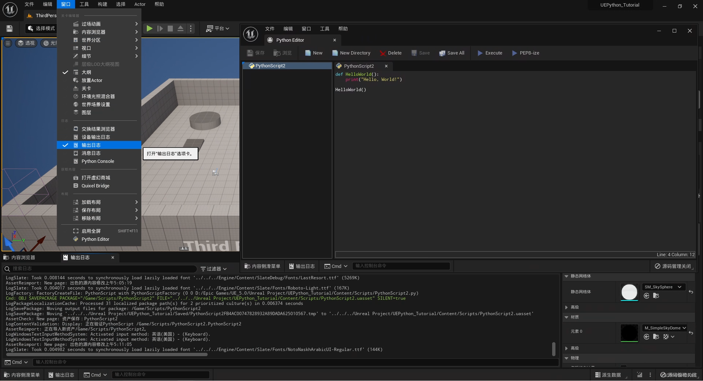Open Python Console from the window menu
Image resolution: width=703 pixels, height=381 pixels.
click(99, 161)
